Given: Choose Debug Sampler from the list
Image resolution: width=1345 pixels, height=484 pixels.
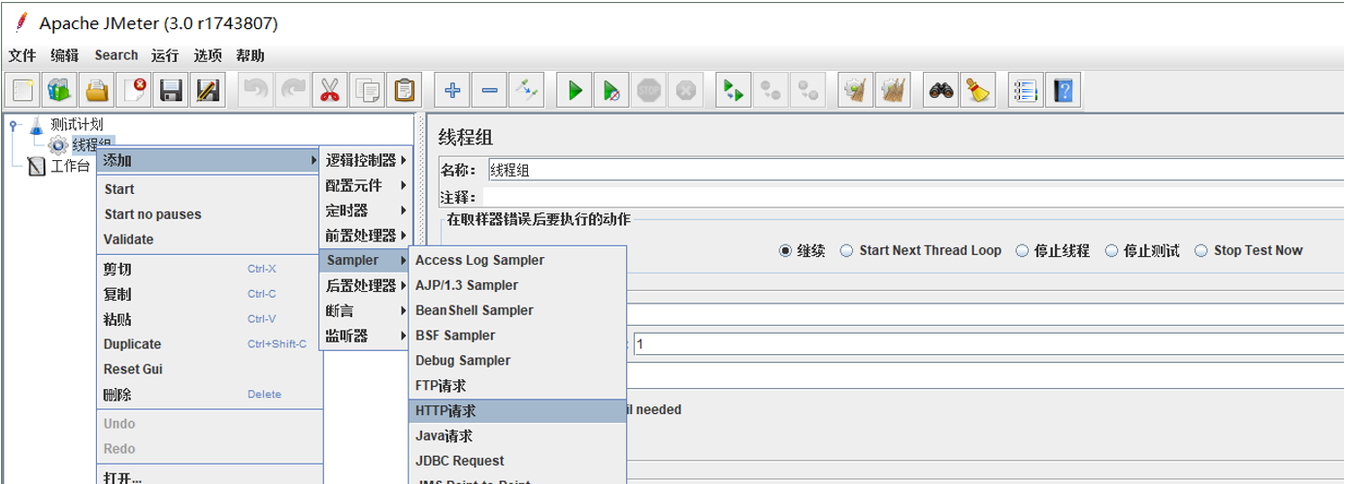Looking at the screenshot, I should click(518, 361).
